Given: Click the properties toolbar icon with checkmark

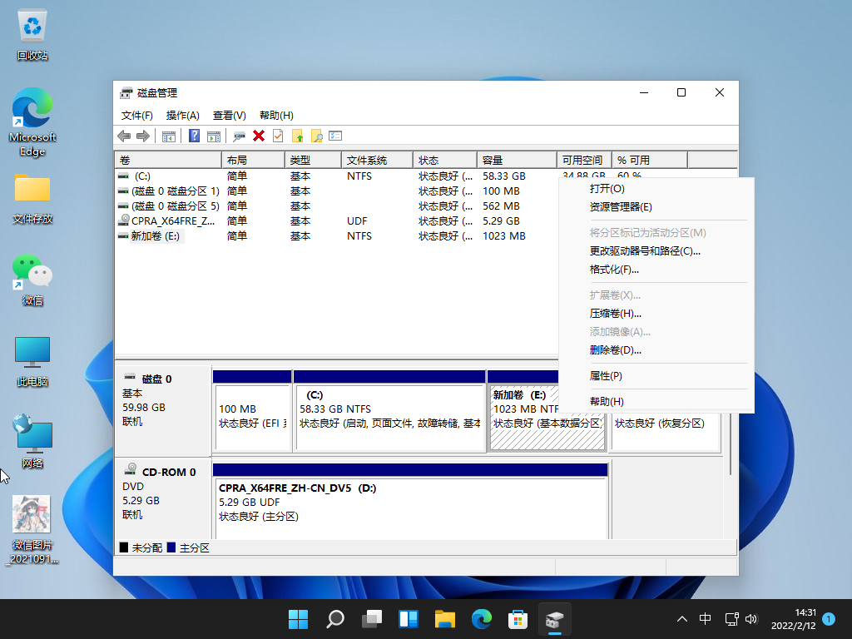Looking at the screenshot, I should pos(278,136).
